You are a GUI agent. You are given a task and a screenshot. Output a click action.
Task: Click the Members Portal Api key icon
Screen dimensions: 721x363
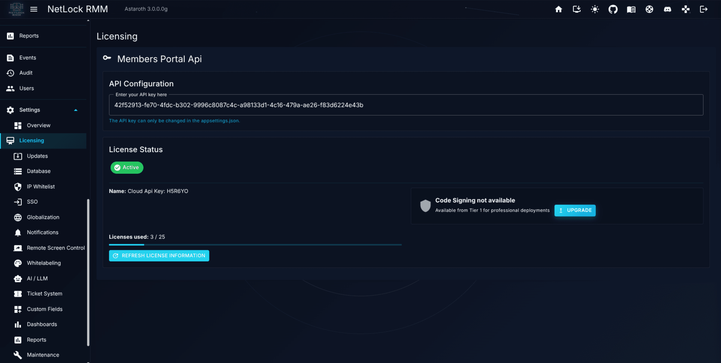[x=107, y=58]
